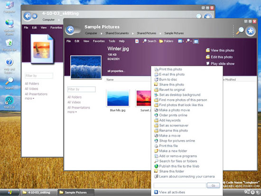Viewport: 261px width, 196px height.
Task: Click the all properties link
Action: point(116,71)
